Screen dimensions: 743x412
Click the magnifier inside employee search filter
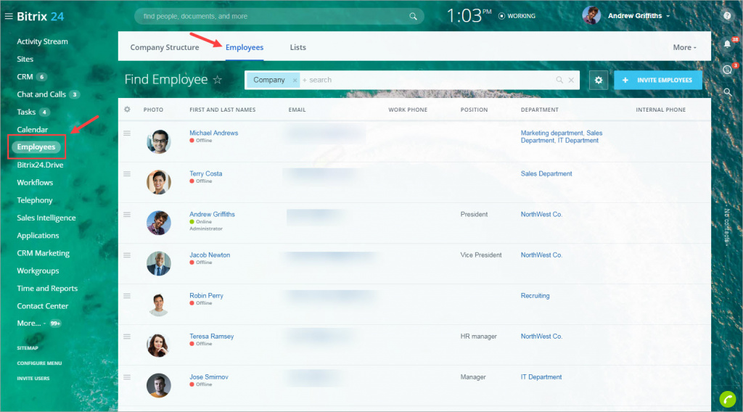click(x=559, y=80)
